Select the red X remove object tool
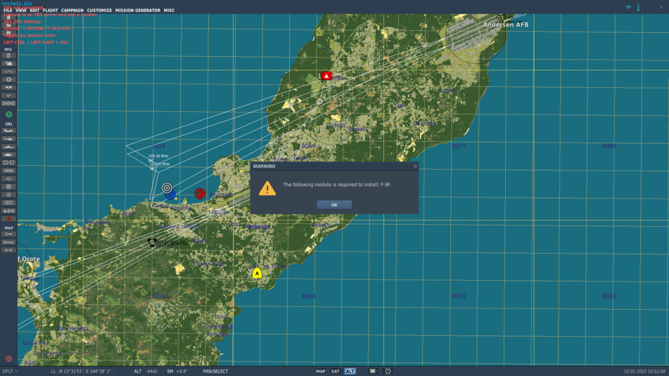Image resolution: width=669 pixels, height=376 pixels. [x=9, y=219]
